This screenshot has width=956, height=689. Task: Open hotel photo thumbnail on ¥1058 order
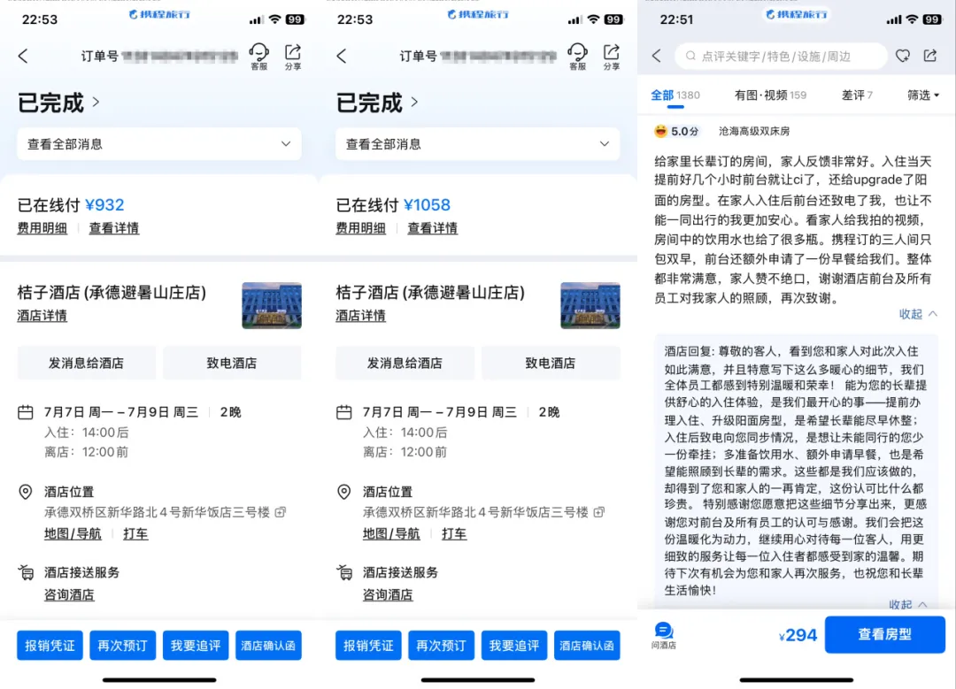pos(590,305)
